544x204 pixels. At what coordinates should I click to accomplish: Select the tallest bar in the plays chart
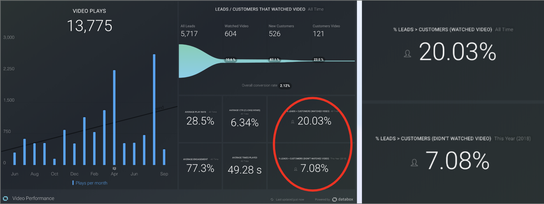(x=154, y=109)
